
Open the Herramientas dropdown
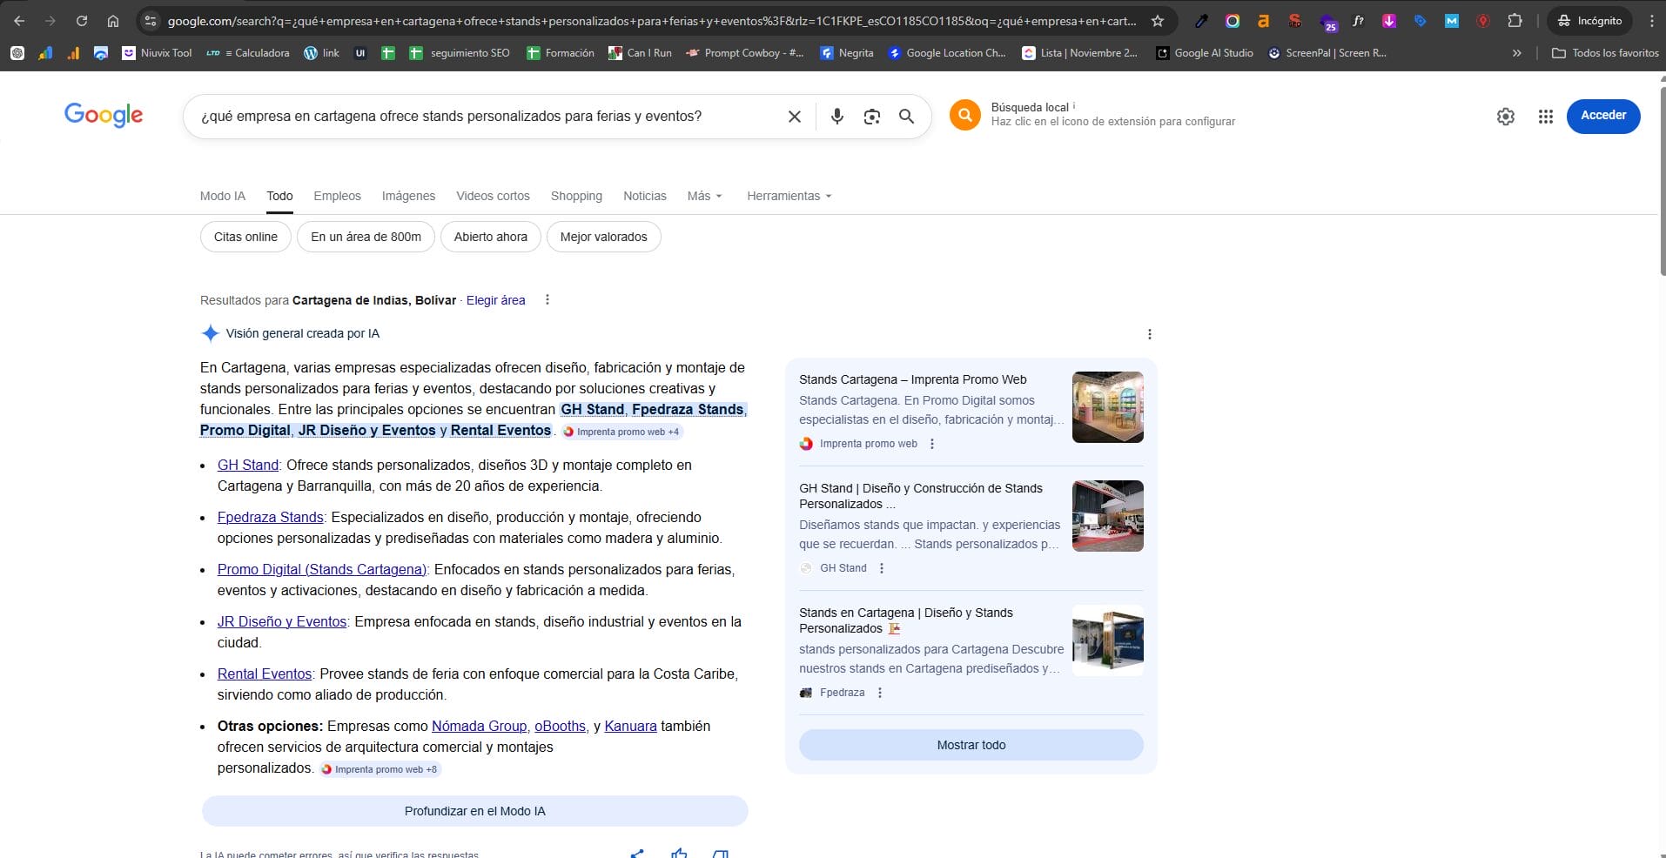coord(788,196)
